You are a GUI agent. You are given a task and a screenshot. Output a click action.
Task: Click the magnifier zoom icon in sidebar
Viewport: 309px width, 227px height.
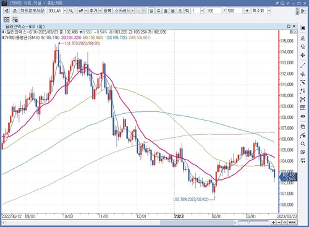point(303,143)
